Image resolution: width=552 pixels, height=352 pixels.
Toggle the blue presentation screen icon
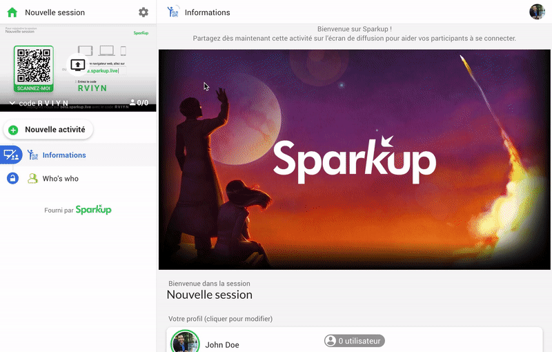(11, 155)
